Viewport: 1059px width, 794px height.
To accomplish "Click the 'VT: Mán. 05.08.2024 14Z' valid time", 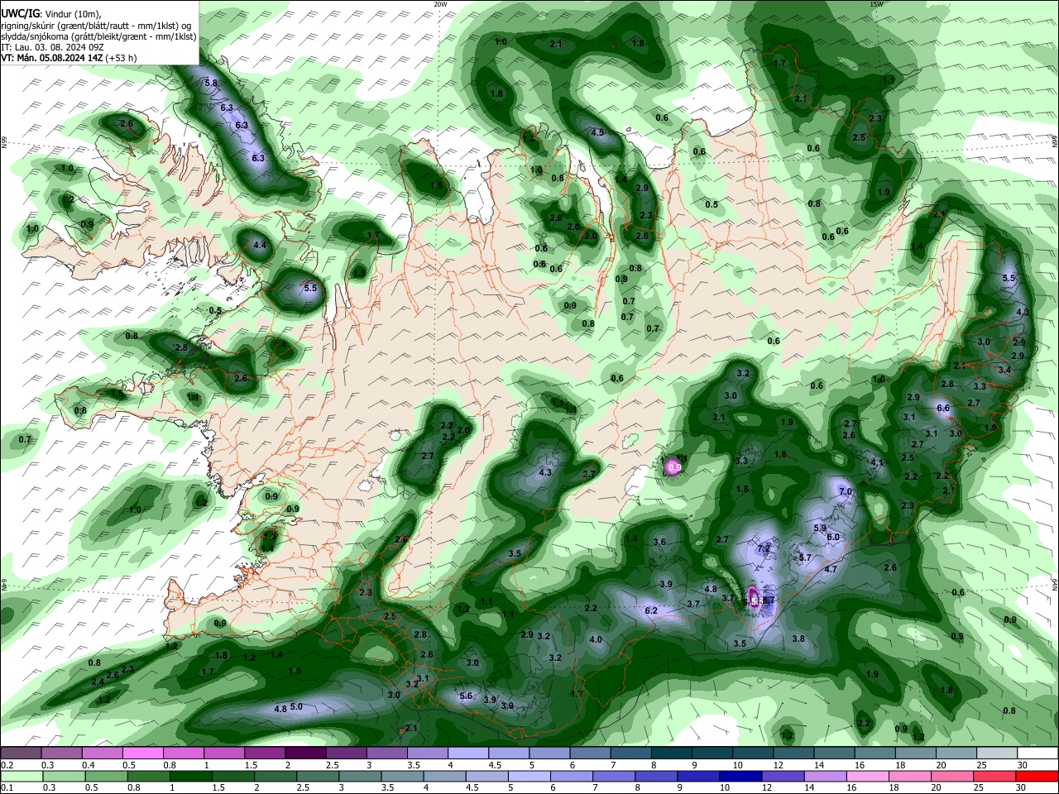I will pos(52,58).
